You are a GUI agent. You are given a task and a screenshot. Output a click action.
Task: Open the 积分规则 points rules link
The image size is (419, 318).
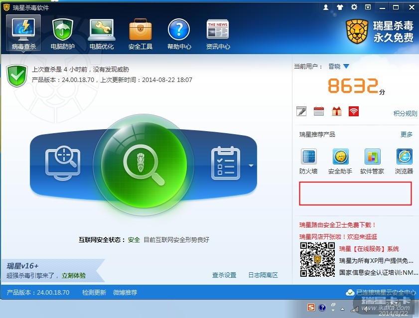click(405, 114)
